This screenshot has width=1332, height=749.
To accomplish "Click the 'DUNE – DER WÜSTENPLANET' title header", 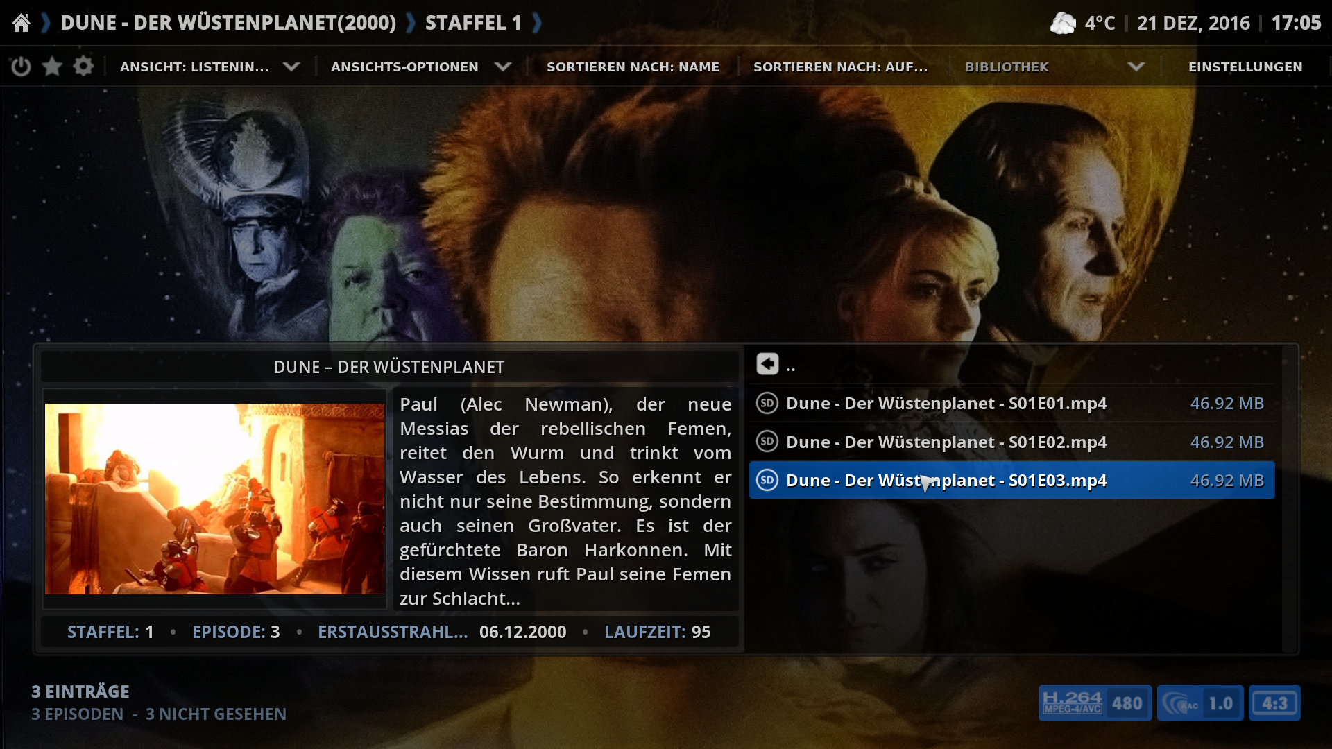I will [388, 367].
